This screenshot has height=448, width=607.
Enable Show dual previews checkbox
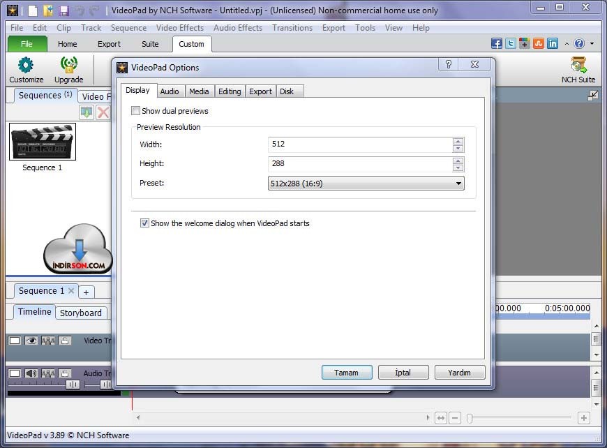point(135,111)
